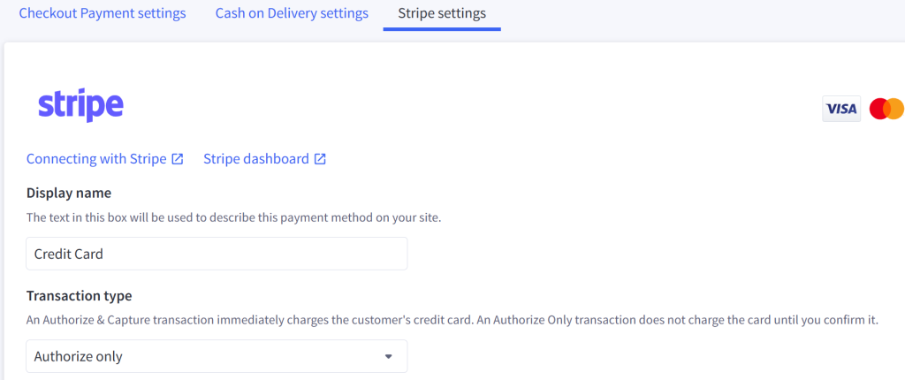Select the Stripe settings tab

tap(442, 13)
